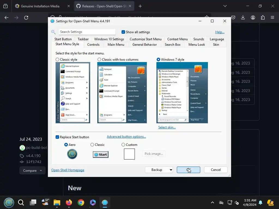Image resolution: width=279 pixels, height=209 pixels.
Task: Open the notification bell in tray
Action: (260, 202)
